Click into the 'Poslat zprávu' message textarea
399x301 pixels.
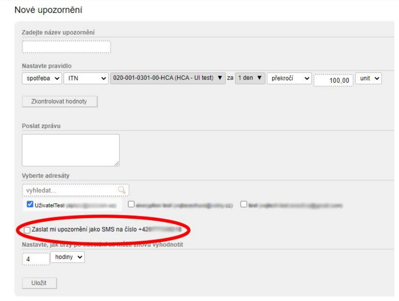pos(70,150)
